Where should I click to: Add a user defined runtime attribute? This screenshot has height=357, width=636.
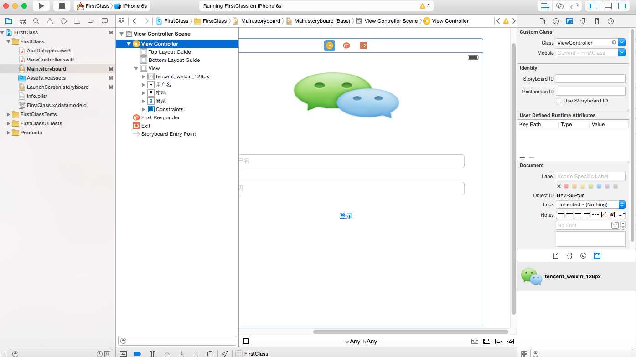coord(522,157)
